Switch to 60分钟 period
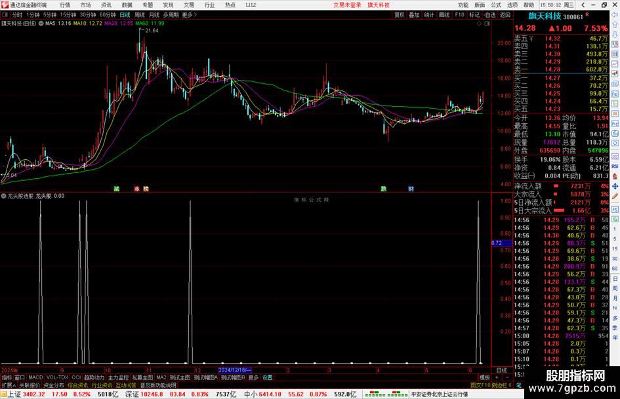Viewport: 620px width, 399px height. [108, 14]
